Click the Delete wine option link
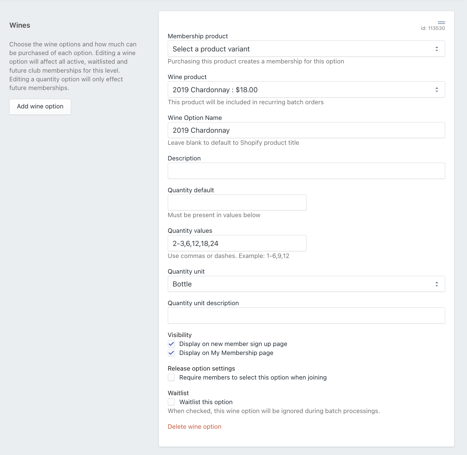This screenshot has height=455, width=467. point(194,426)
